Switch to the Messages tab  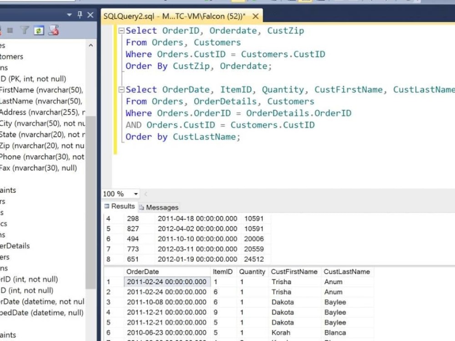(x=159, y=207)
